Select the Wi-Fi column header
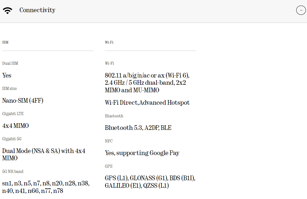 [x=109, y=42]
